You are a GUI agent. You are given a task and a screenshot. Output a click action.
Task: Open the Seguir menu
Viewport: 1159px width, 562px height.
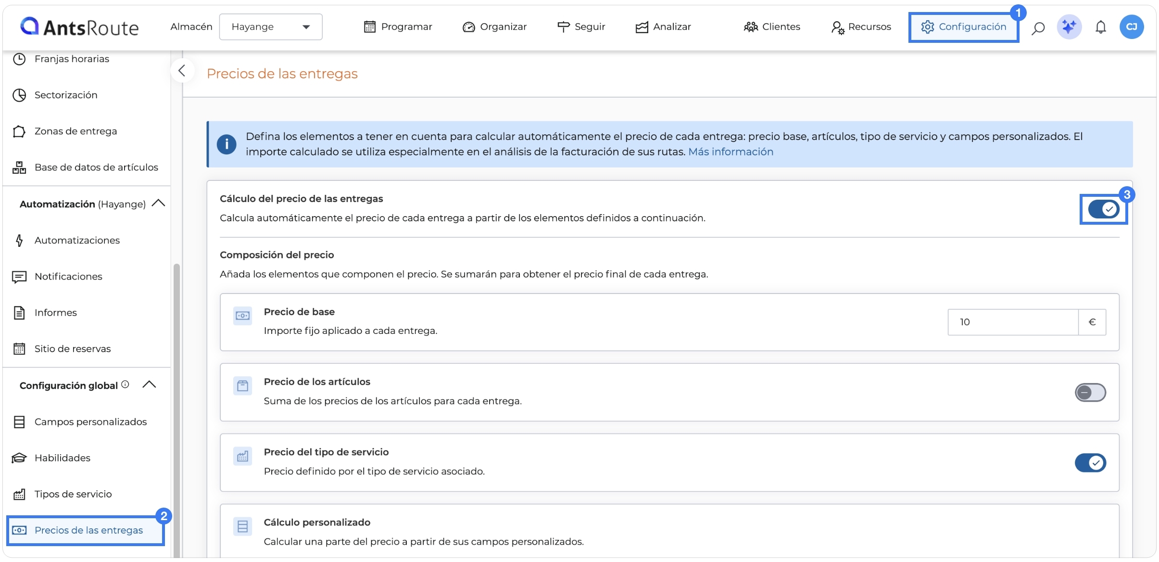point(581,27)
